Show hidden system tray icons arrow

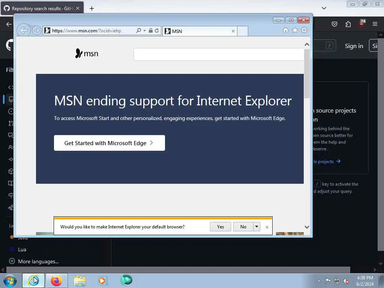319,281
